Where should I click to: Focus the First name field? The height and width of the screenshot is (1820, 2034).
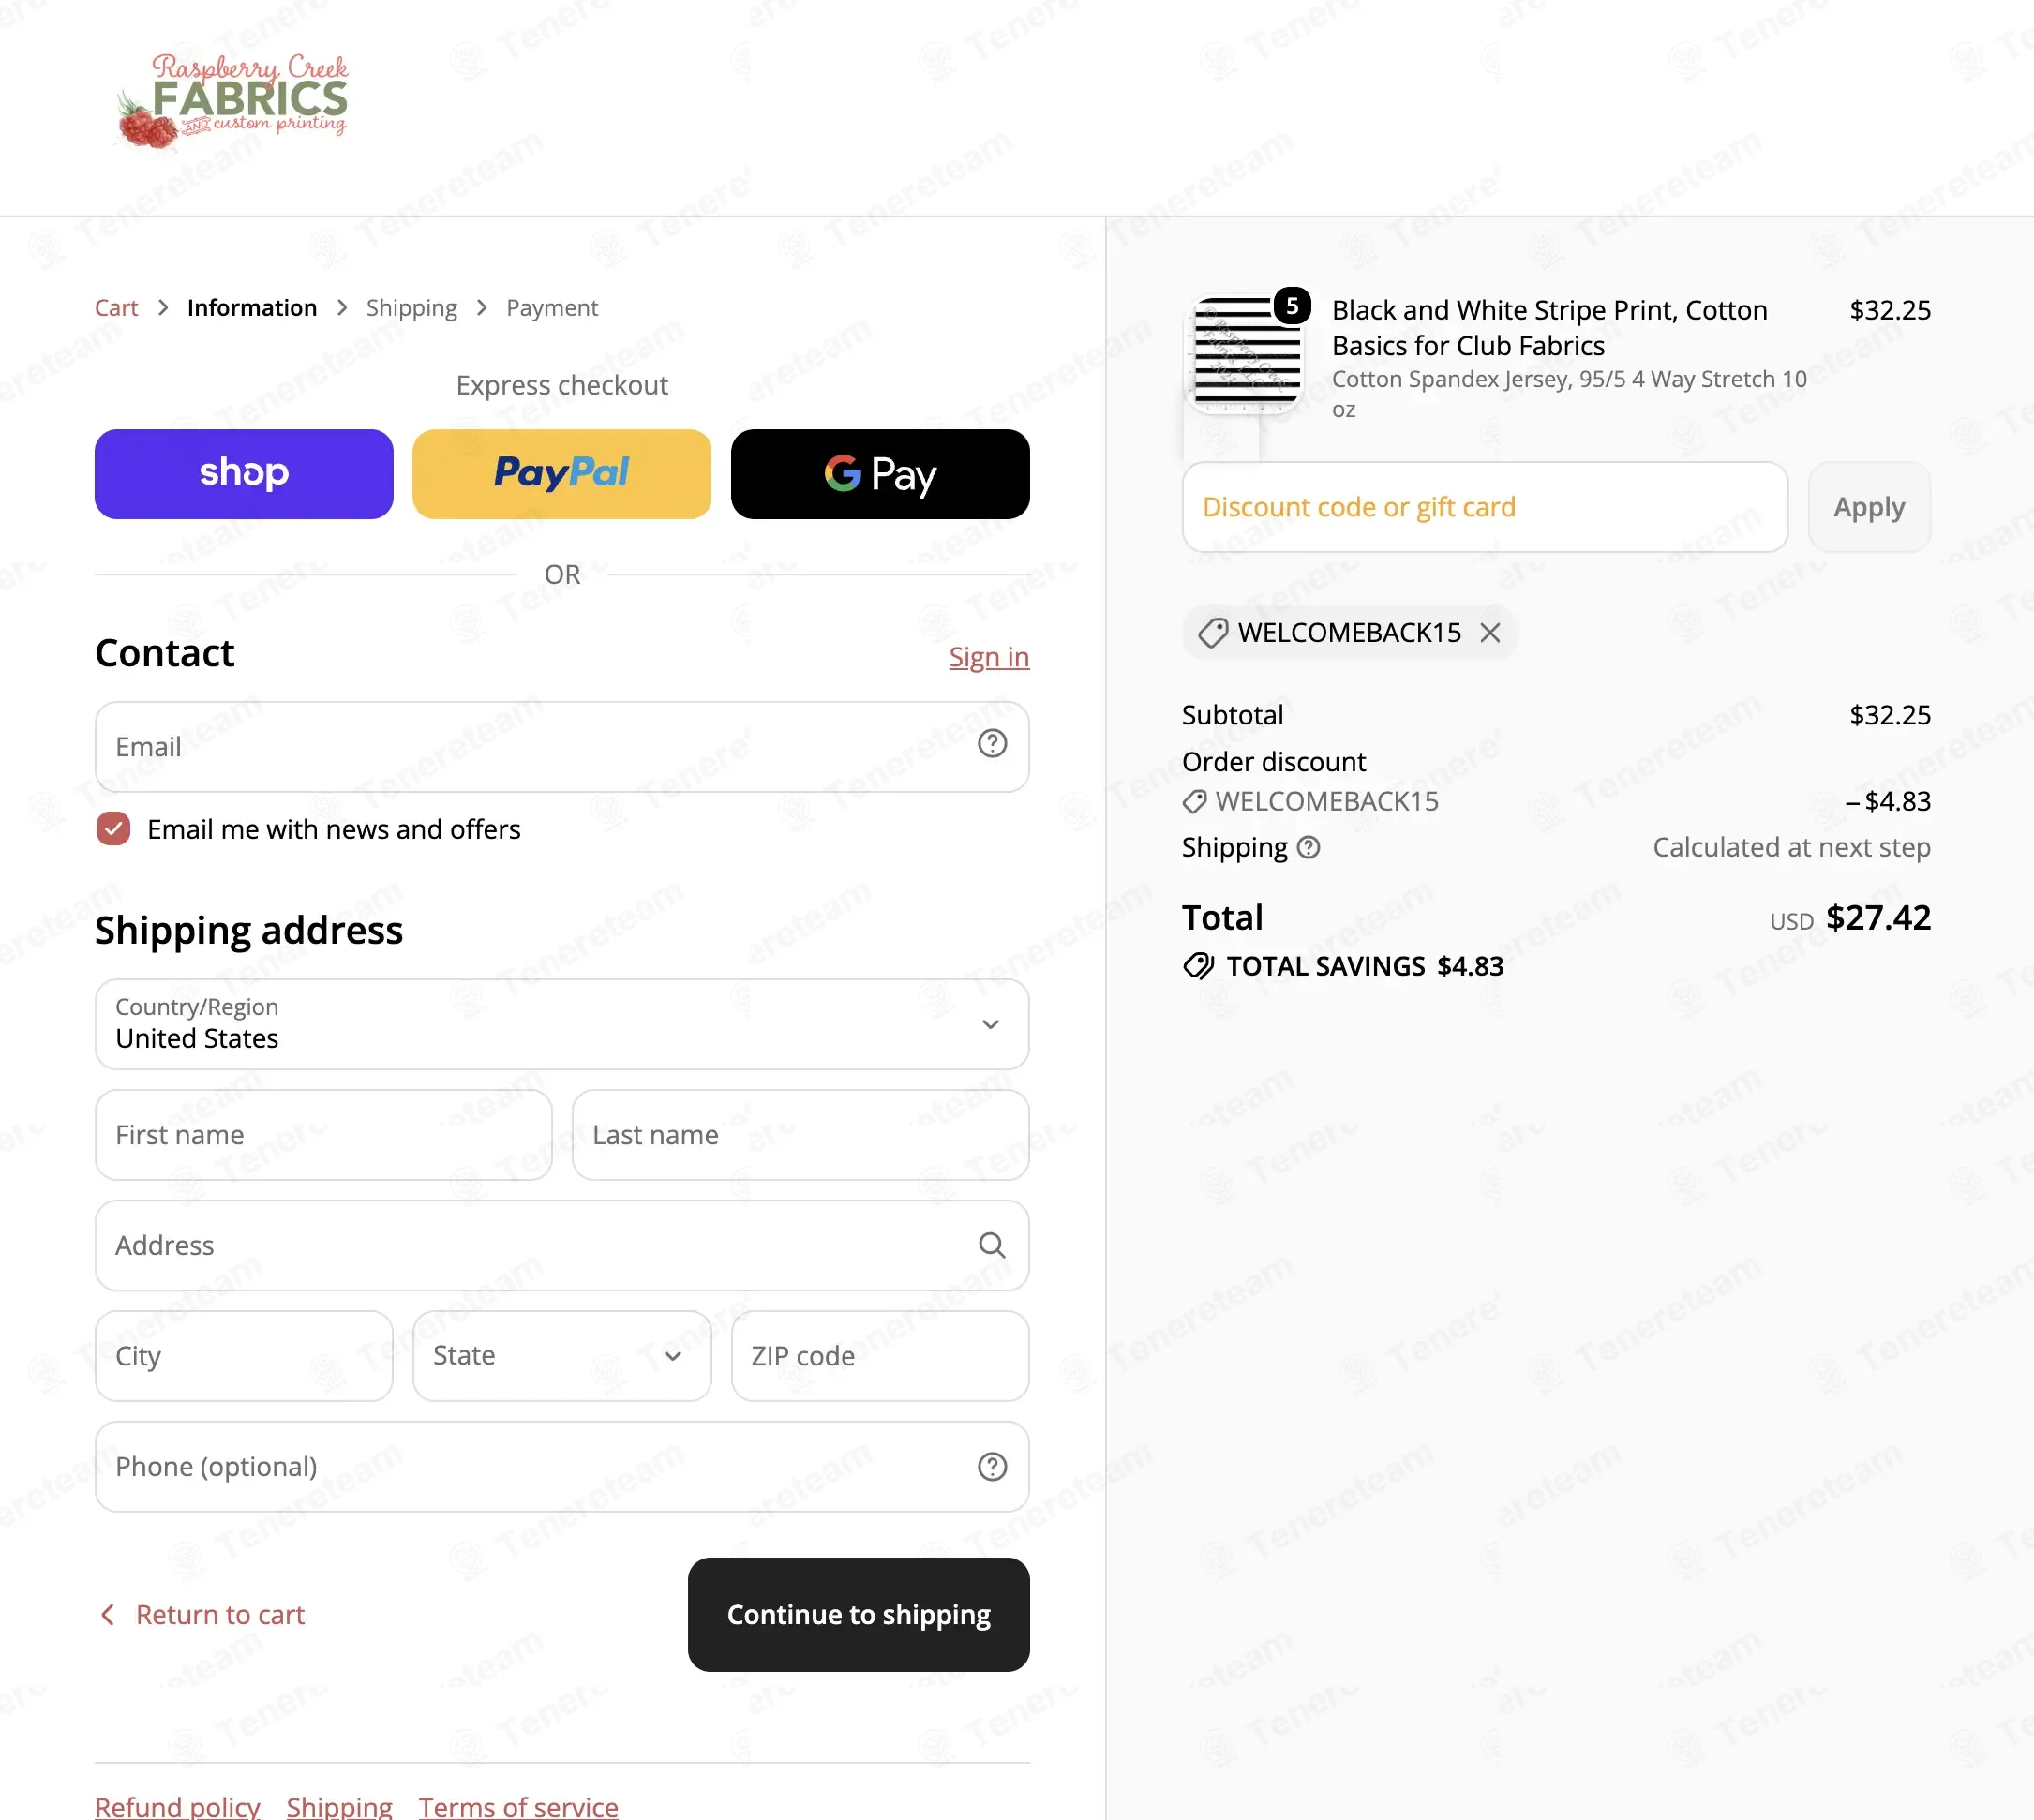click(324, 1135)
